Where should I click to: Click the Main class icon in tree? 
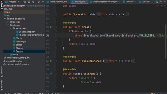click(x=11, y=55)
